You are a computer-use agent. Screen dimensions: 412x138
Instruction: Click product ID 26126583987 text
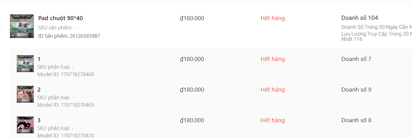pos(69,36)
